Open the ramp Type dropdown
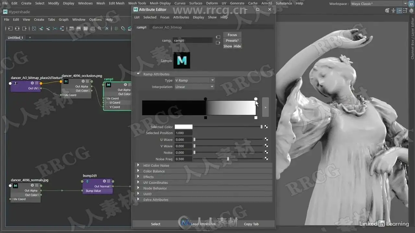Screen dimensions: 415x233 [x=195, y=80]
